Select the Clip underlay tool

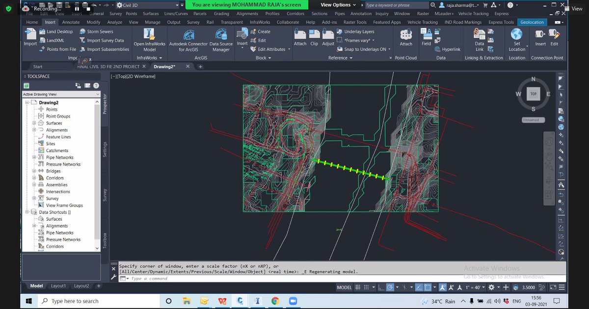click(x=314, y=39)
